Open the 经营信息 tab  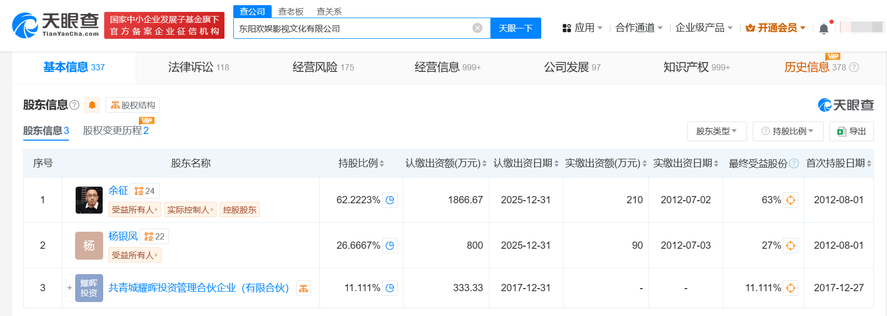point(447,67)
